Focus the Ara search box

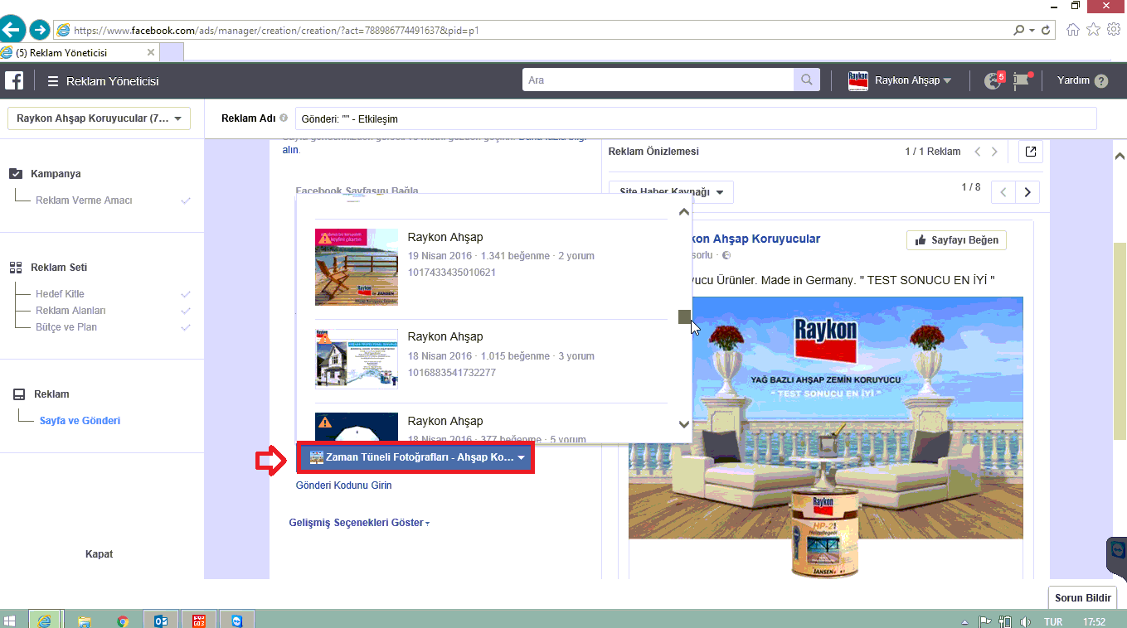point(658,80)
